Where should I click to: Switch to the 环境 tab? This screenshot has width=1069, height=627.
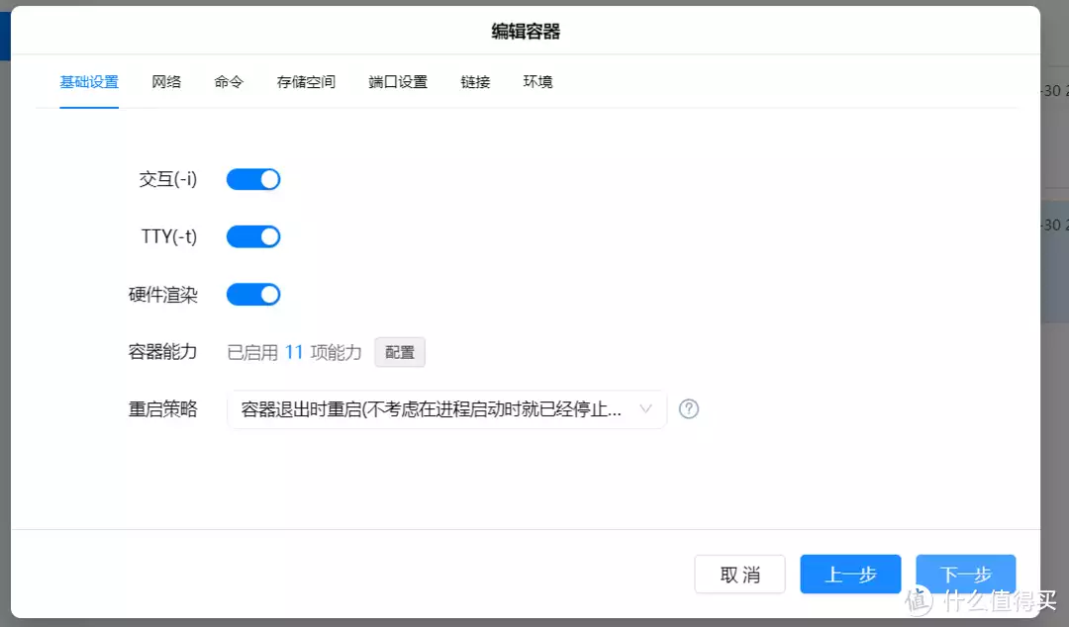[537, 82]
